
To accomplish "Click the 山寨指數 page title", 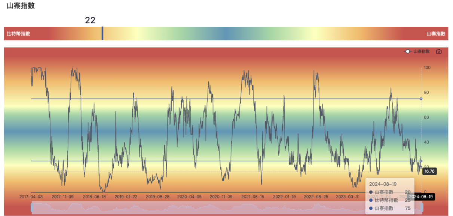I will pyautogui.click(x=21, y=6).
